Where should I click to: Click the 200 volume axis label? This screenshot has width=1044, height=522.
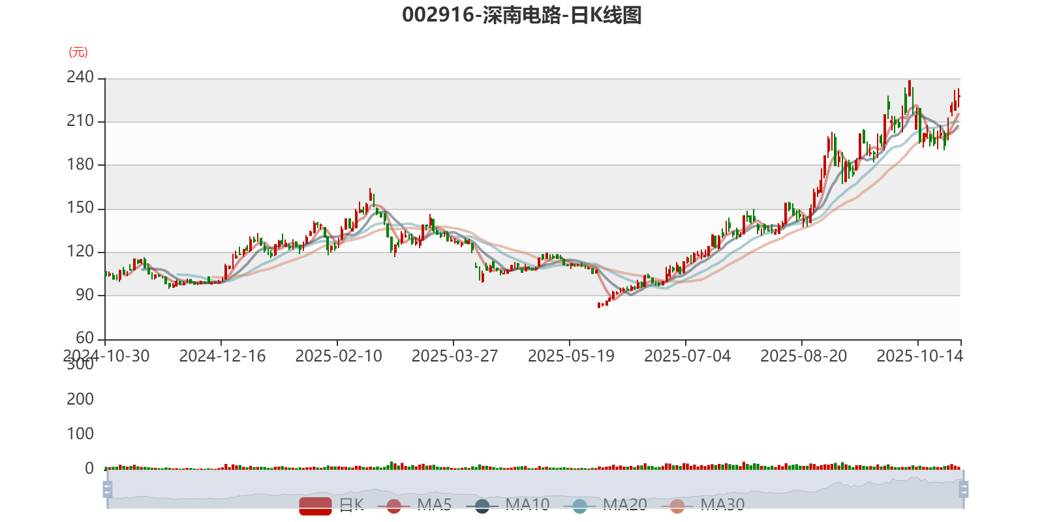pyautogui.click(x=80, y=399)
